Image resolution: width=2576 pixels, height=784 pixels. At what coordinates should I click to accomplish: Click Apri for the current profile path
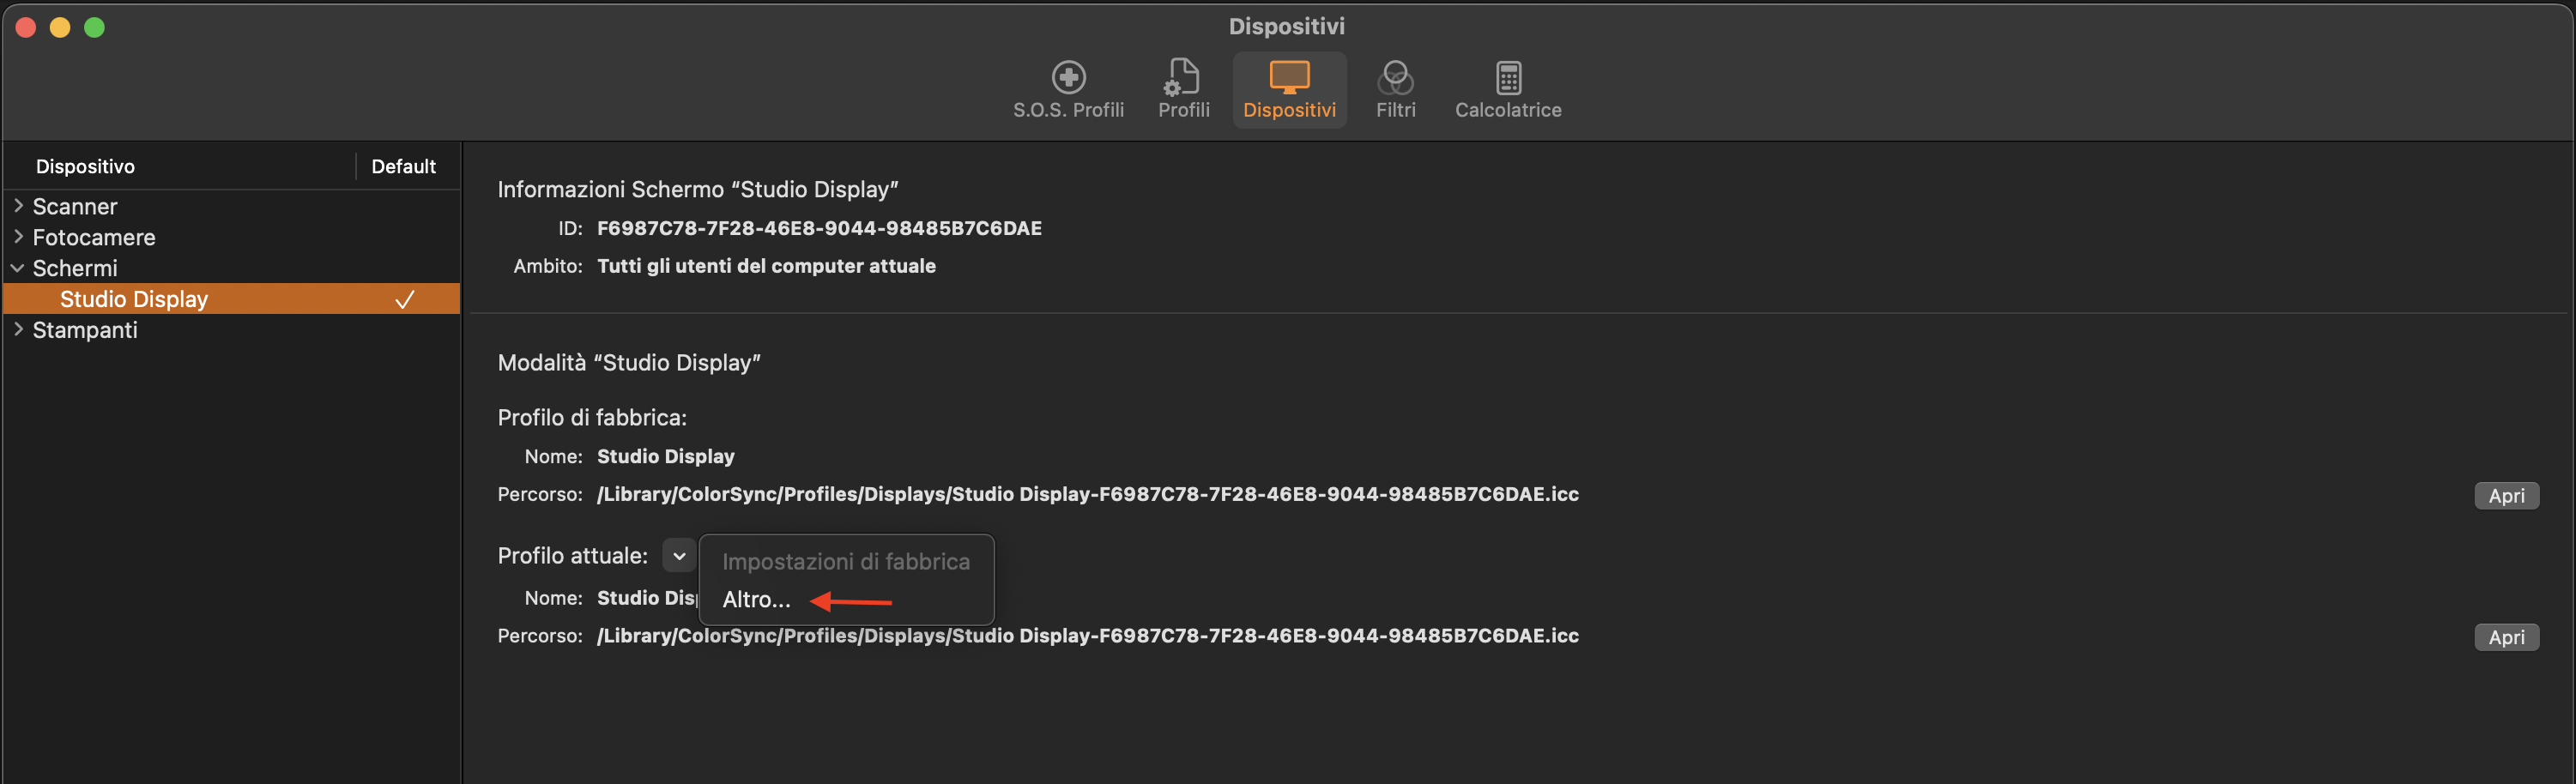pos(2506,638)
